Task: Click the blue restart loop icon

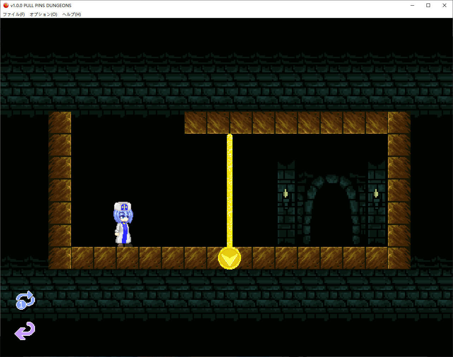Action: [25, 300]
